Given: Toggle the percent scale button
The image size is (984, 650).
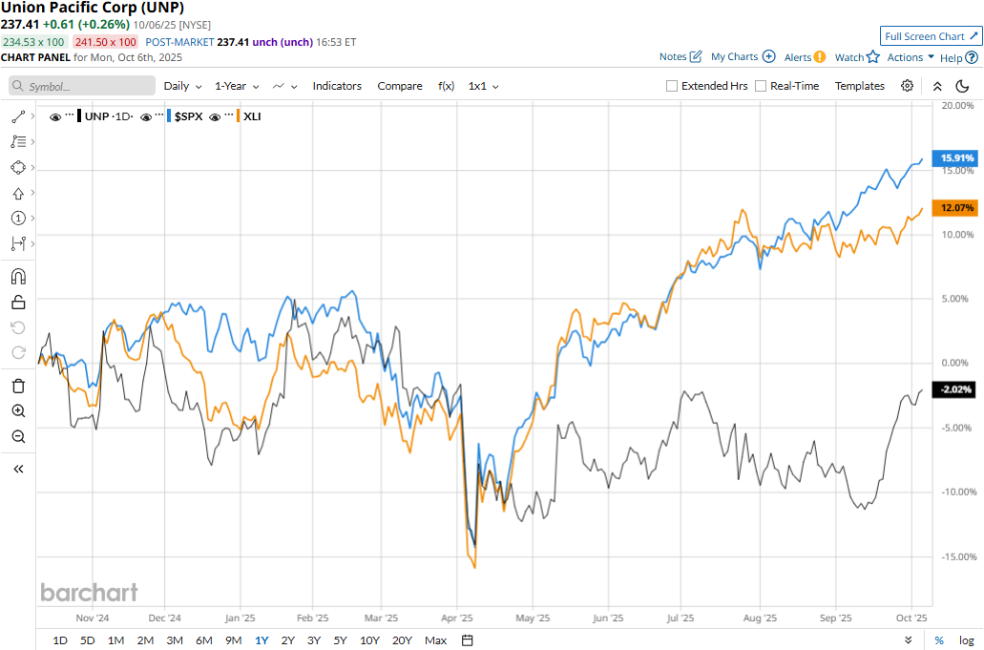Looking at the screenshot, I should tap(939, 640).
